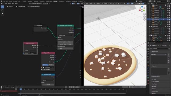Enable Add Rest Position checkbox
The image size is (171, 96).
tap(151, 76)
